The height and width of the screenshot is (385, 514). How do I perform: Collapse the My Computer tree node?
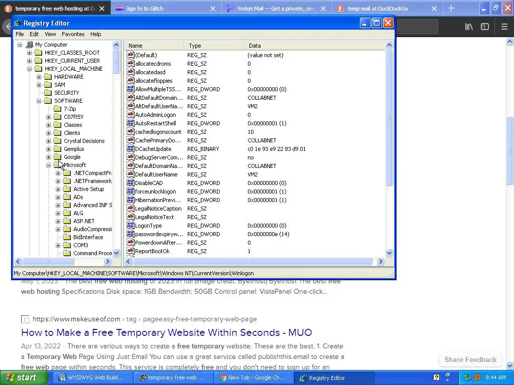pos(20,45)
